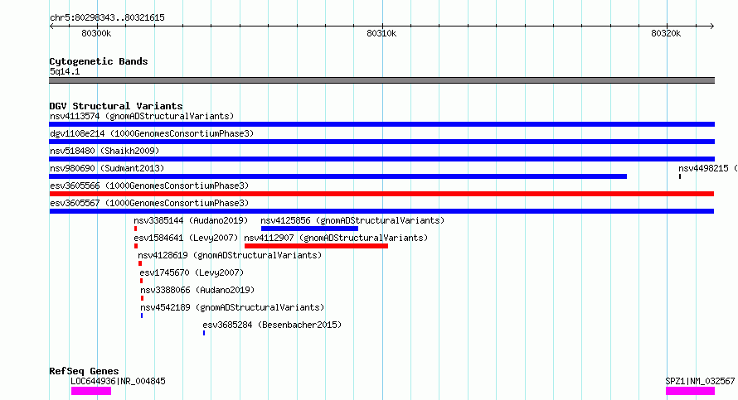Click the nsv980690 (Sudmant2013) label

[107, 168]
